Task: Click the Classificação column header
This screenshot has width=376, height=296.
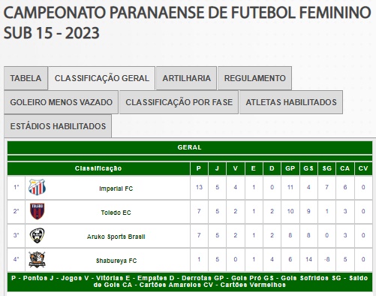Action: [x=98, y=168]
